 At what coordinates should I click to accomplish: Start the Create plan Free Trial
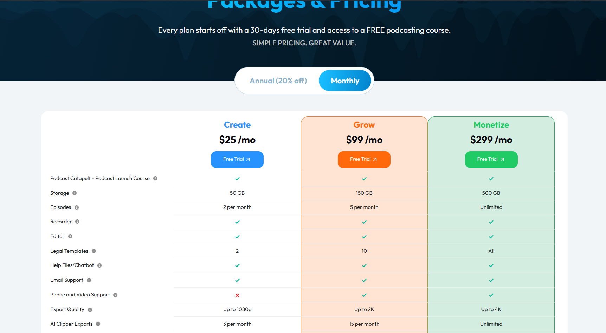point(237,160)
